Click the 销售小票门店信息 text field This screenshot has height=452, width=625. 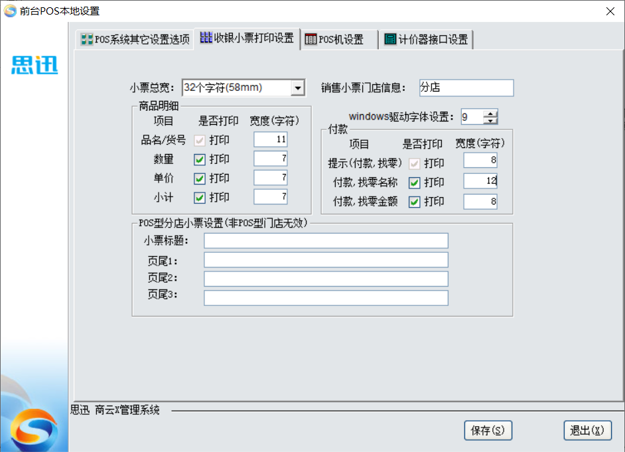click(x=466, y=88)
